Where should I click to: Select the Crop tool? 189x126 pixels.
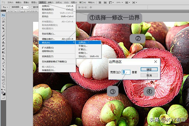3,28
